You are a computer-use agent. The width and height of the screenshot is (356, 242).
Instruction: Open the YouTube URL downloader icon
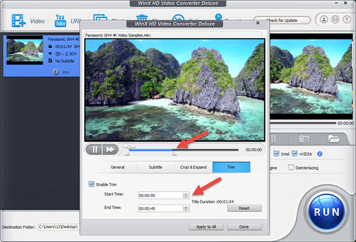60,21
